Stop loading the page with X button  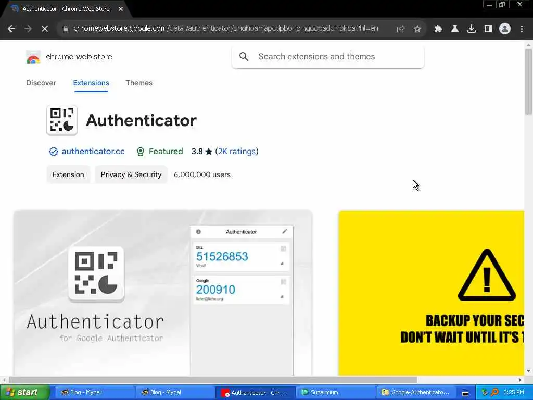click(x=45, y=29)
